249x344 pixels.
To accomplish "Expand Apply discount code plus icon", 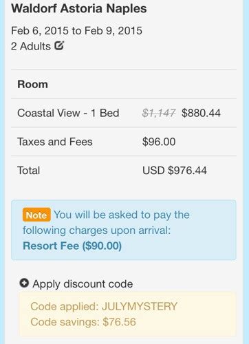I will tap(24, 283).
